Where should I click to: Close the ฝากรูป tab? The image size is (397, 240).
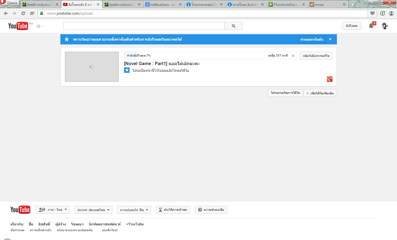[x=344, y=4]
